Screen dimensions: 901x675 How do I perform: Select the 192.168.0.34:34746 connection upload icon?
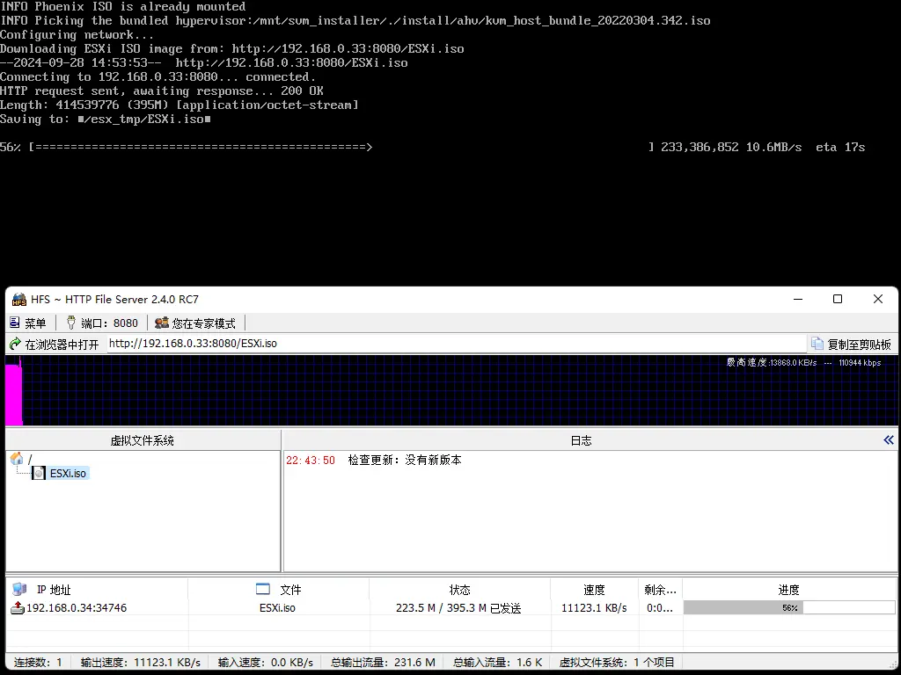pyautogui.click(x=18, y=607)
